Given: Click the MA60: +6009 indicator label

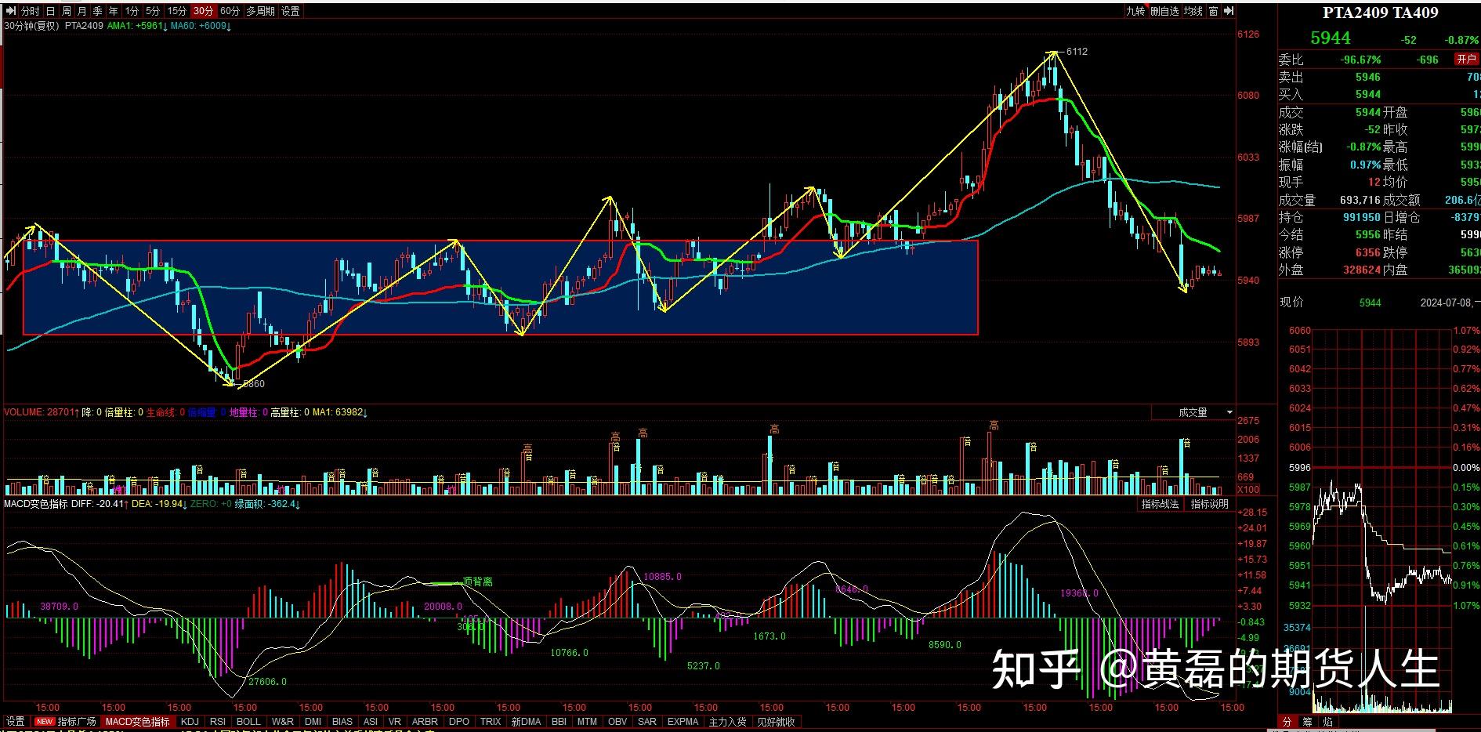Looking at the screenshot, I should pos(201,26).
